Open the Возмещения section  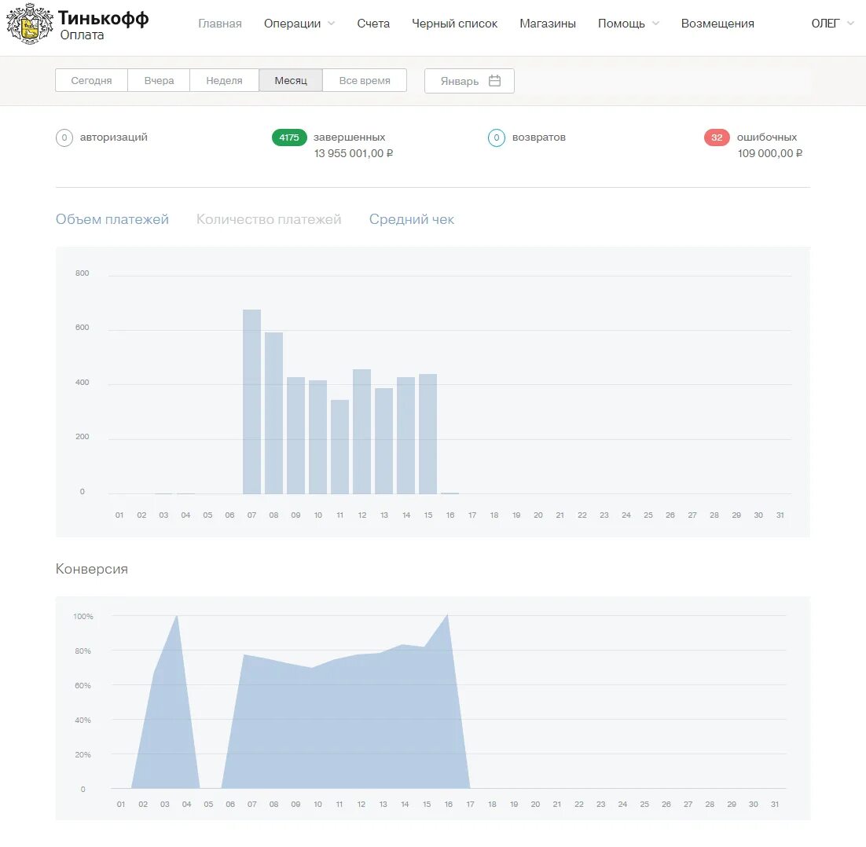point(717,24)
